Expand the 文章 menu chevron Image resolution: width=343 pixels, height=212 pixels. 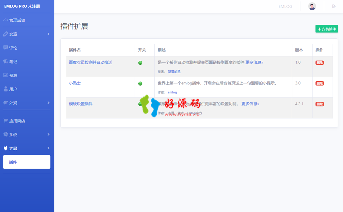click(48, 34)
